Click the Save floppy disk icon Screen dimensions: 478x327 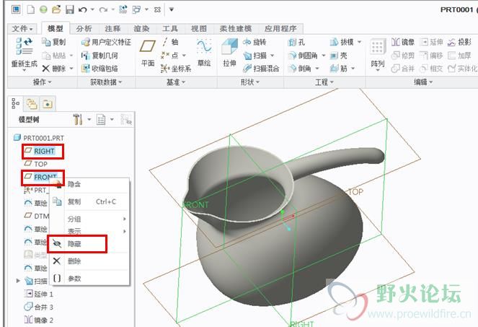tap(69, 9)
